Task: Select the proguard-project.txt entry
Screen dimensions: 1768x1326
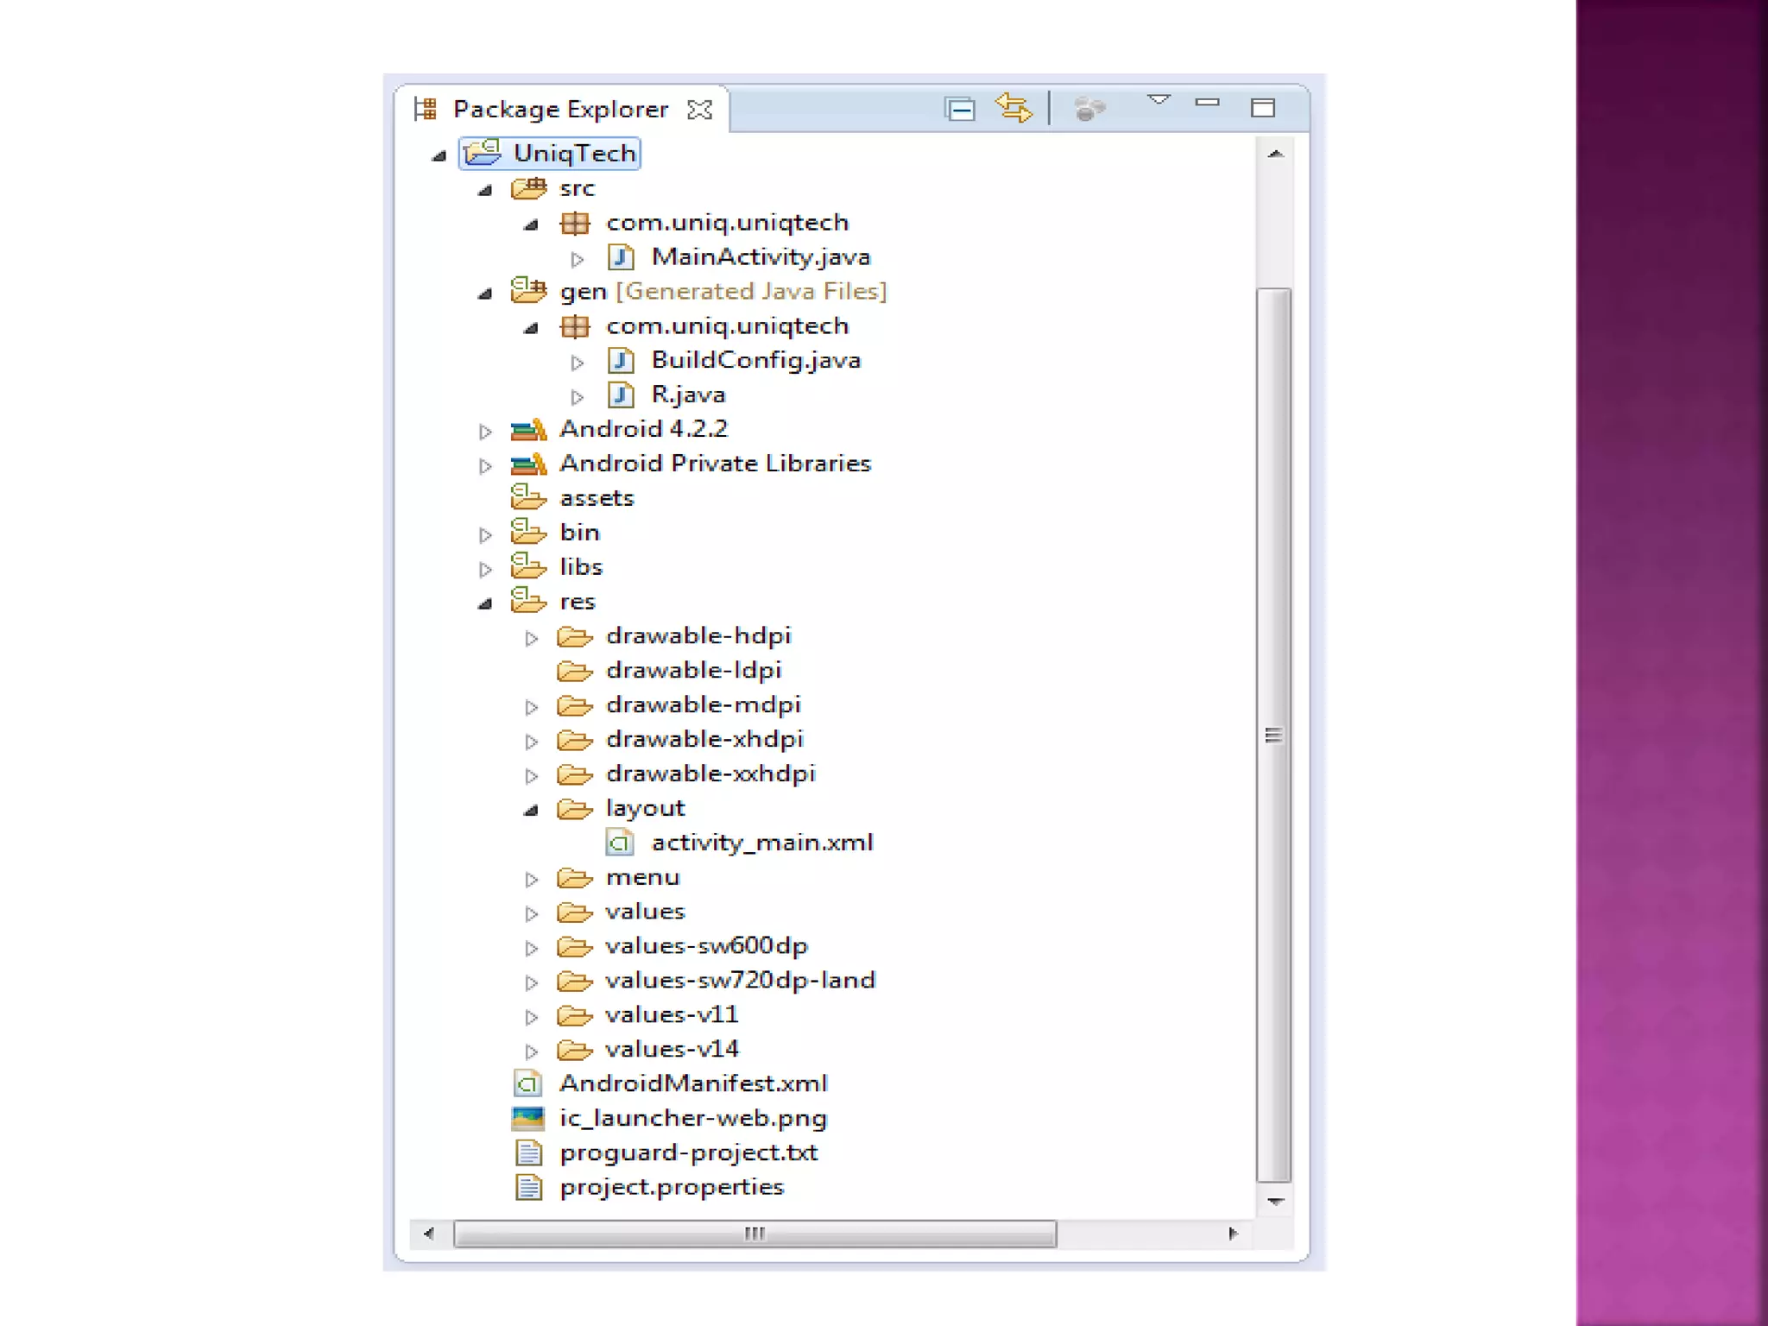Action: click(688, 1152)
